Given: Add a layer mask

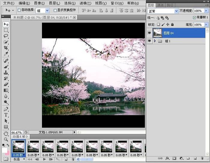Looking at the screenshot, I should [174, 159].
